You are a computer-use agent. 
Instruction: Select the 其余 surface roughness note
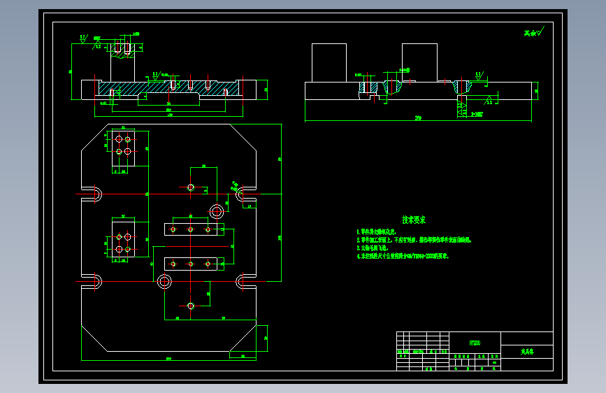click(x=534, y=32)
